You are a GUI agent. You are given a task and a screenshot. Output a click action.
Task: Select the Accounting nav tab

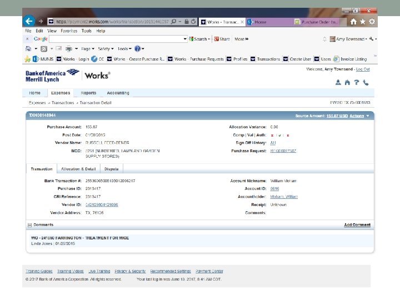(x=118, y=93)
